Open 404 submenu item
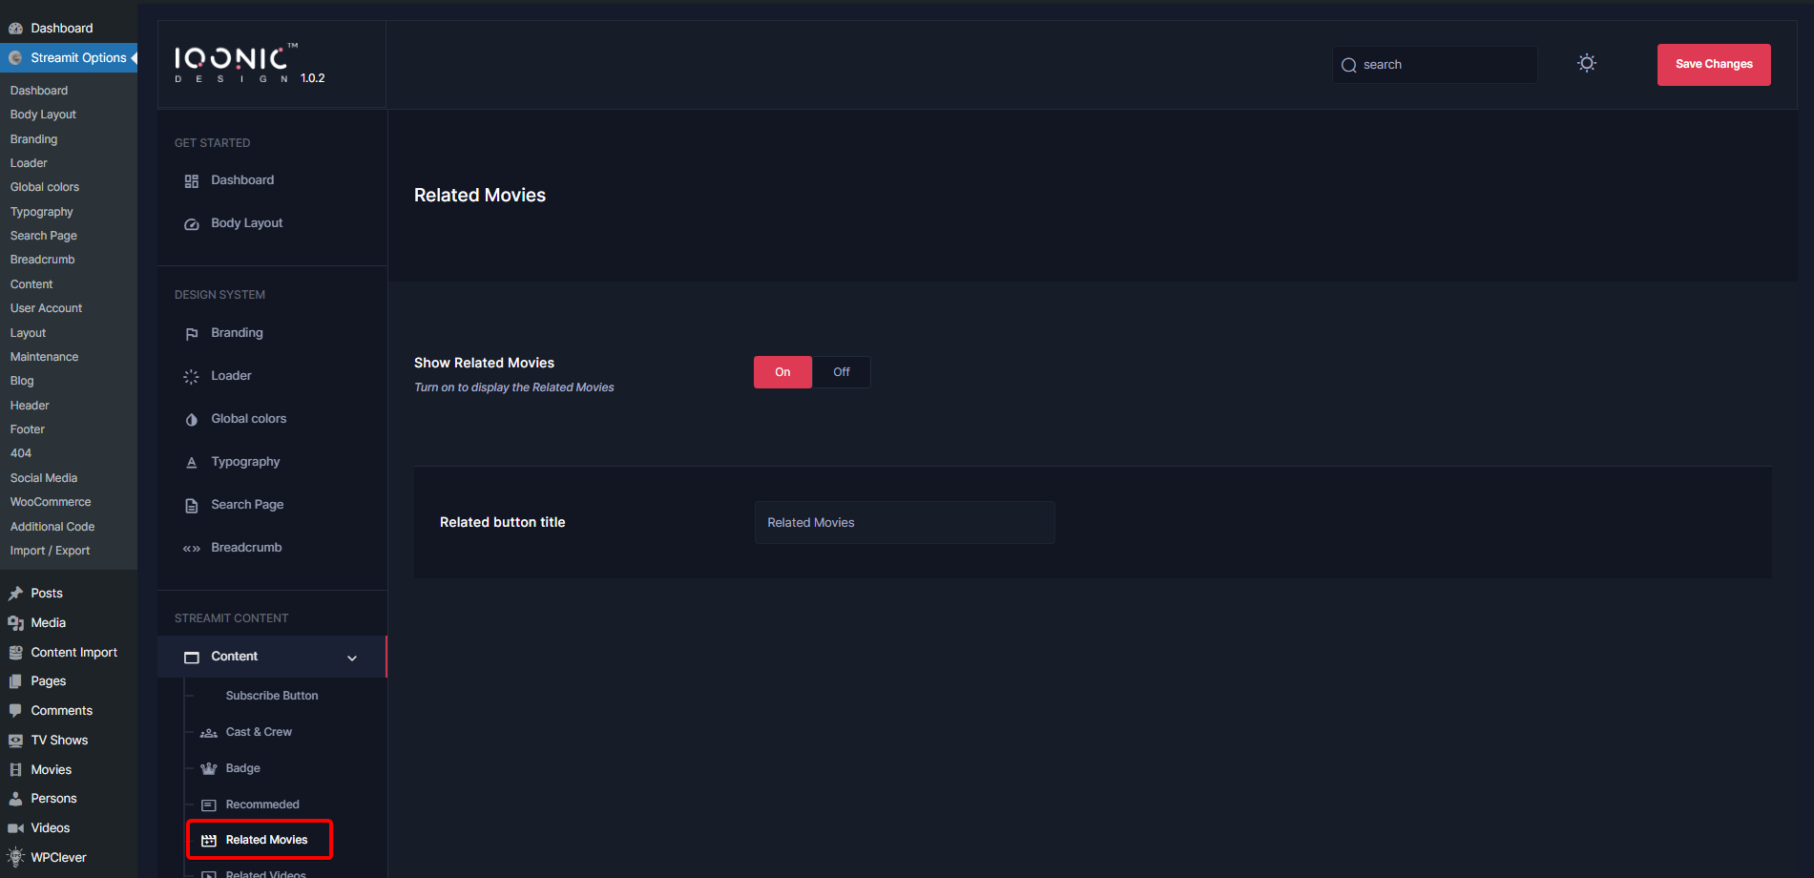 pos(21,453)
